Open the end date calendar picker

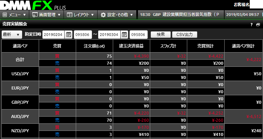click(124, 34)
